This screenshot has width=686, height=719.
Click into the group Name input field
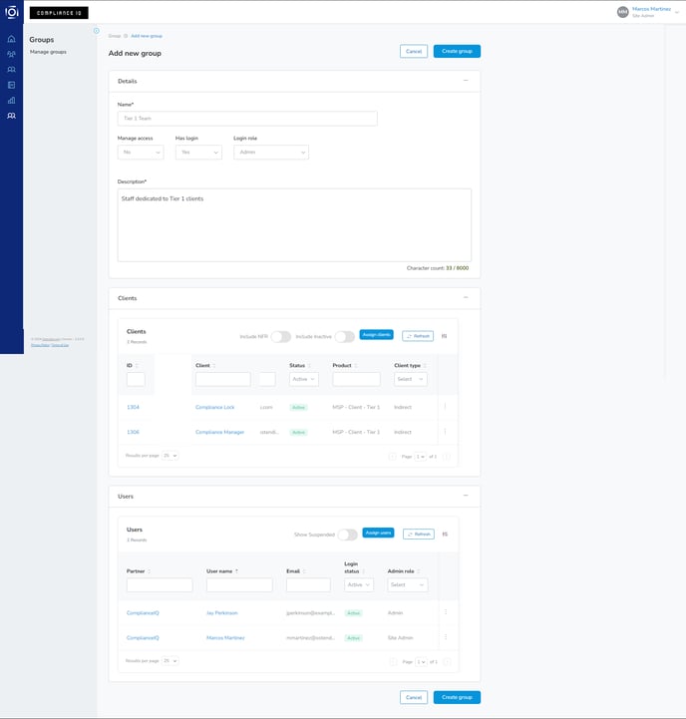pos(247,118)
